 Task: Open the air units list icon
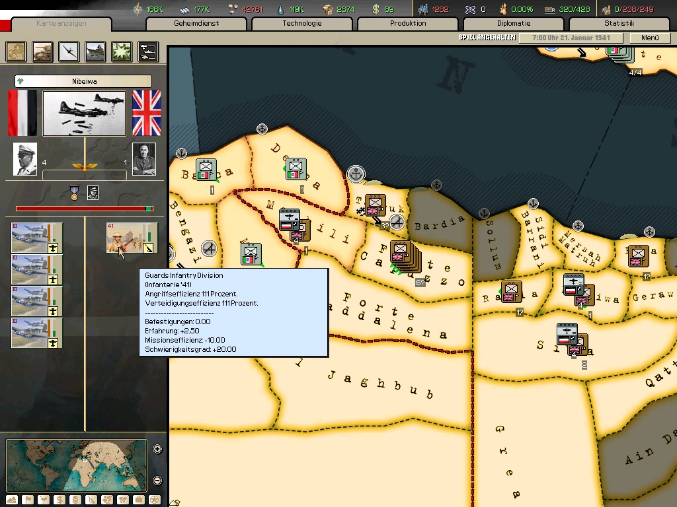click(x=69, y=51)
